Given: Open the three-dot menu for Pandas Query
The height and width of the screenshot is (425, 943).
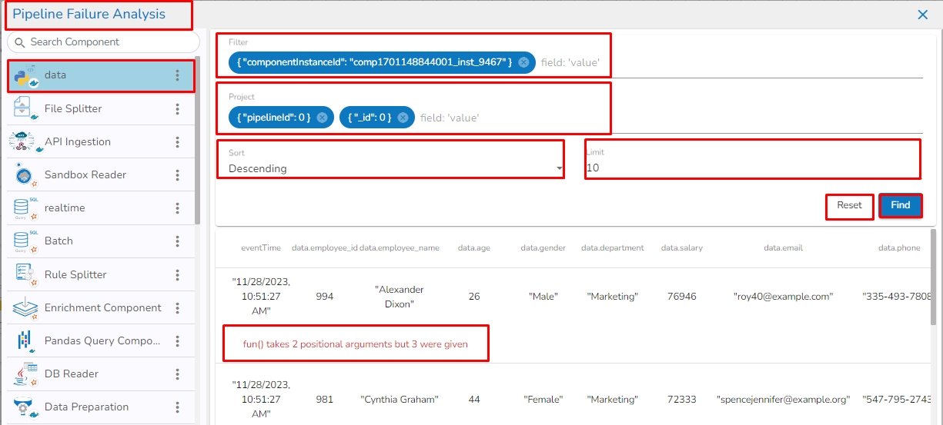Looking at the screenshot, I should click(177, 341).
